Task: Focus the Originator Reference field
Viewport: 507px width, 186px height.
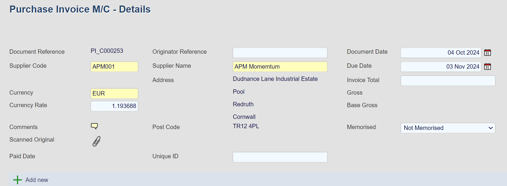Action: (x=280, y=53)
